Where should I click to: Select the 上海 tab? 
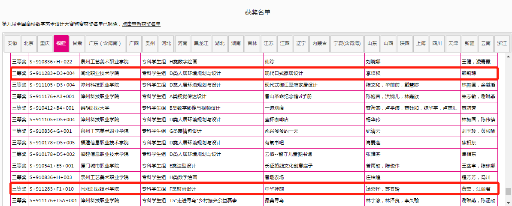tap(421, 43)
